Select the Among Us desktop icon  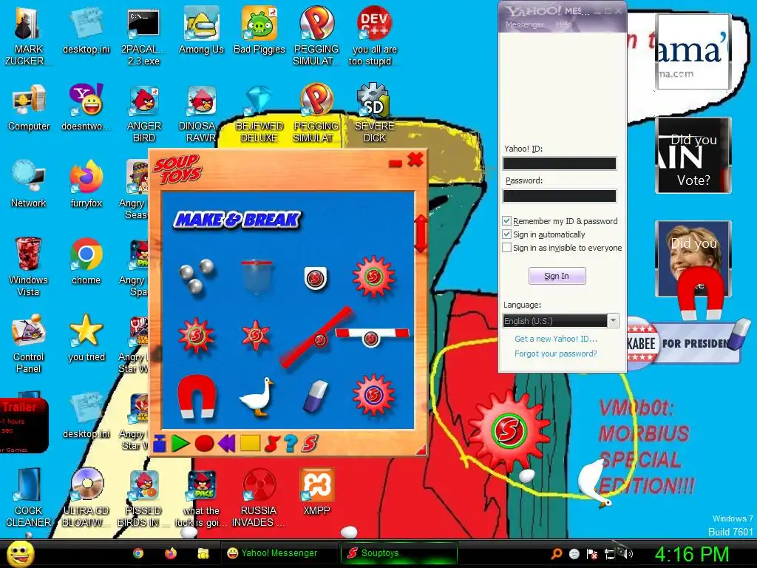201,30
